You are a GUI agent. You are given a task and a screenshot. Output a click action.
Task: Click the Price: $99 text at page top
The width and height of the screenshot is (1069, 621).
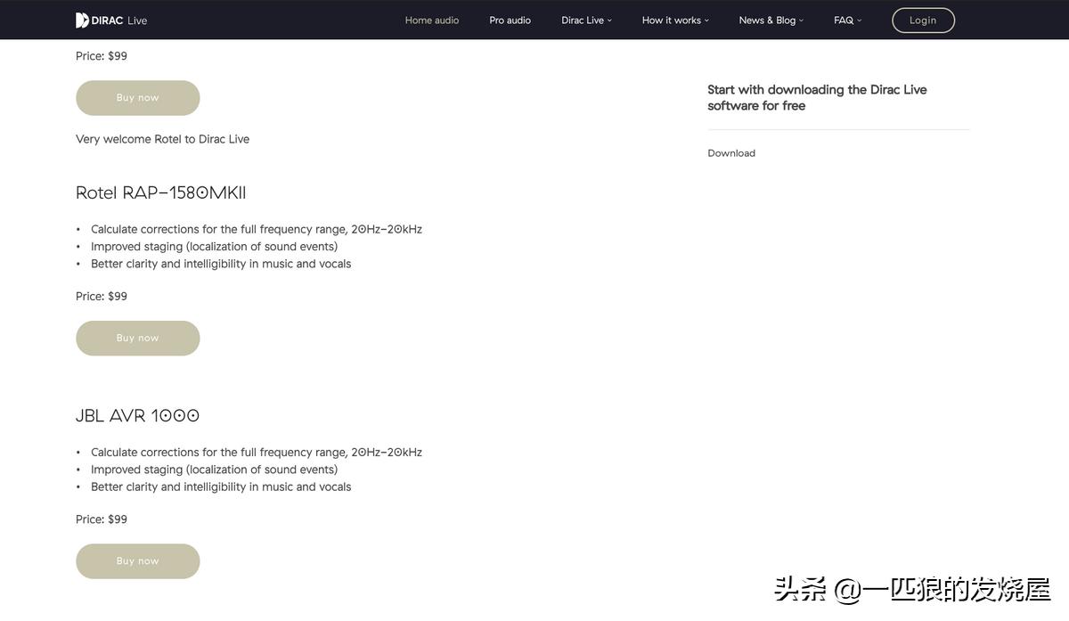tap(102, 56)
